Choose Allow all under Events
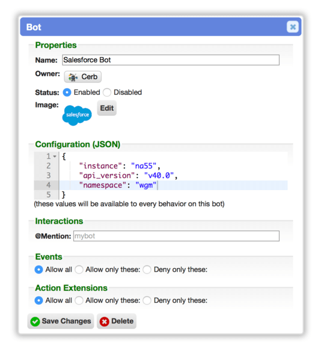321x349 pixels. [x=38, y=269]
